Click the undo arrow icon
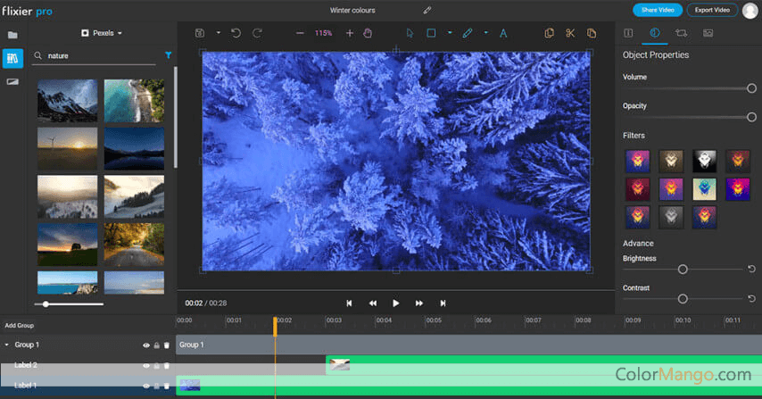762x399 pixels. point(236,33)
